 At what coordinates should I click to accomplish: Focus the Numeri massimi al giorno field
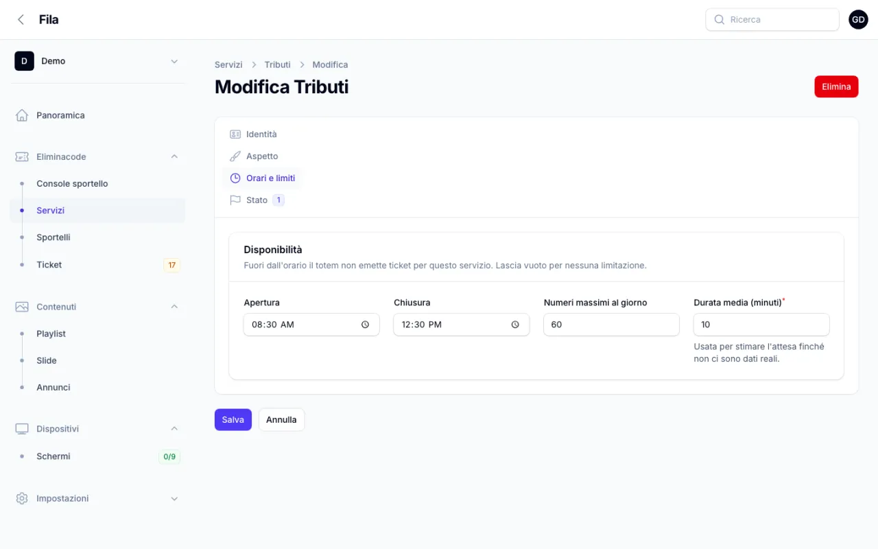pyautogui.click(x=611, y=325)
